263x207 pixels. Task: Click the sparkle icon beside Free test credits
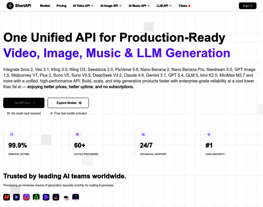tap(51, 114)
